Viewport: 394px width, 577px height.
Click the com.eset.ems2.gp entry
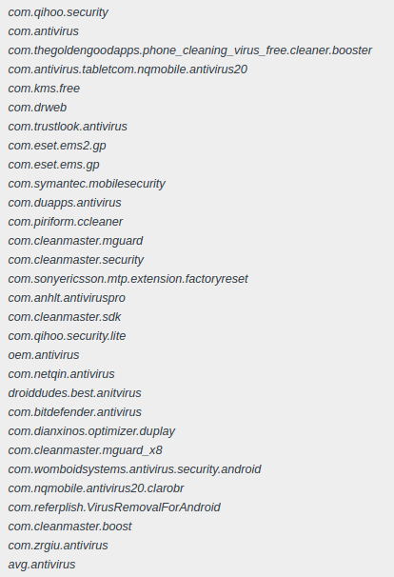click(x=57, y=146)
